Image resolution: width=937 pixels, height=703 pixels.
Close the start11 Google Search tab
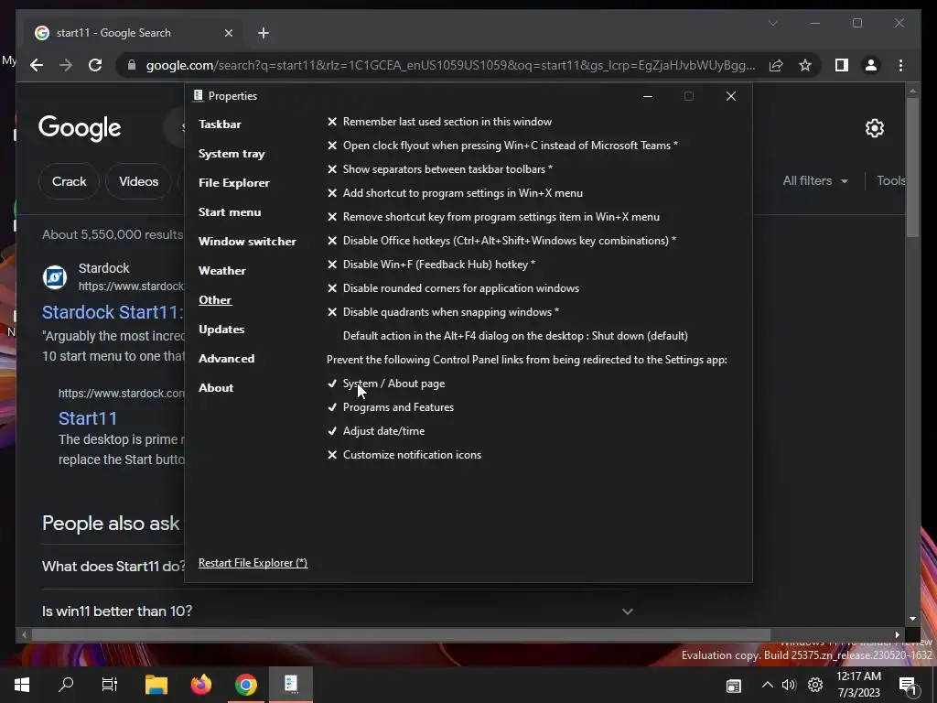coord(228,33)
